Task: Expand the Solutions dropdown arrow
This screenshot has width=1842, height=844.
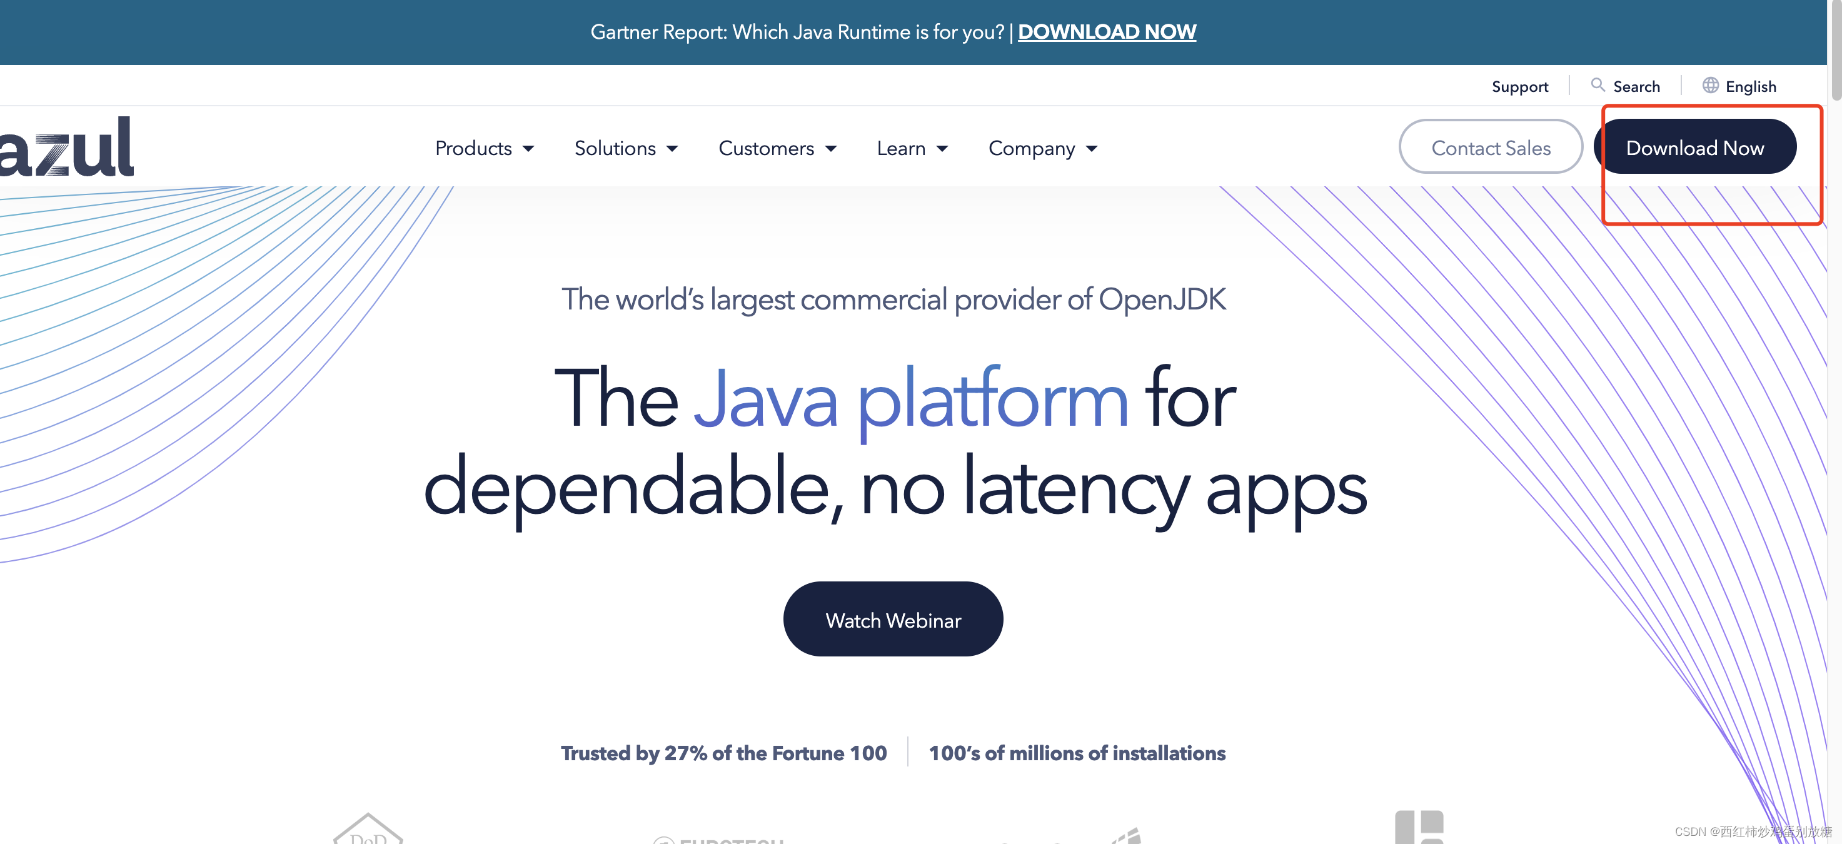Action: point(672,149)
